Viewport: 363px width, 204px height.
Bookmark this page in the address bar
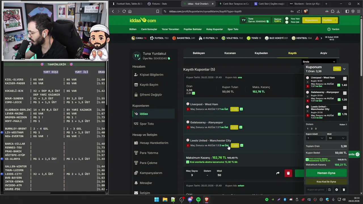(158, 11)
